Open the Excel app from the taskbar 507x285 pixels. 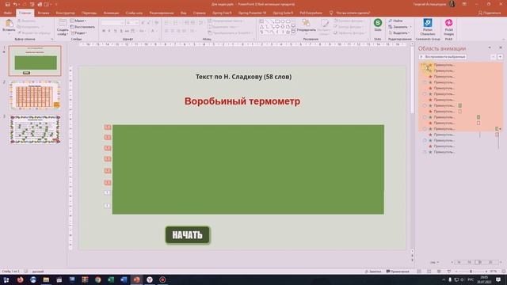[x=111, y=279]
